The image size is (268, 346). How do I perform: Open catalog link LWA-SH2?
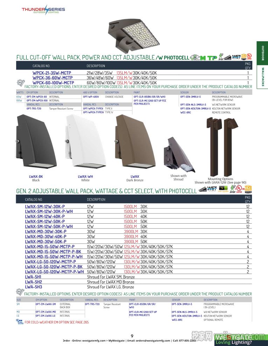click(33, 282)
